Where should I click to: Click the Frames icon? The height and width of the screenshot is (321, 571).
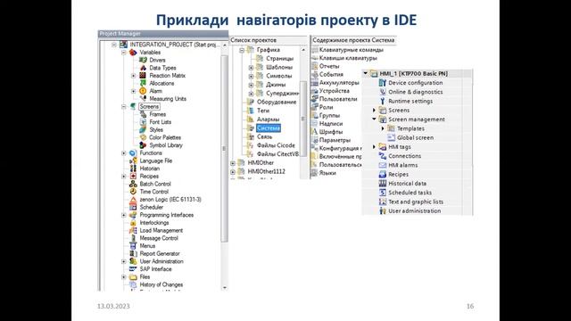(143, 114)
